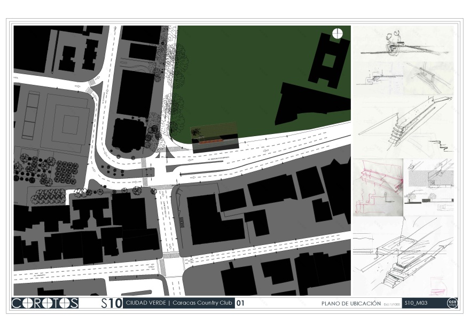Screen dimensions: 470x332
Task: Click the north arrow compass symbol
Action: pos(337,34)
